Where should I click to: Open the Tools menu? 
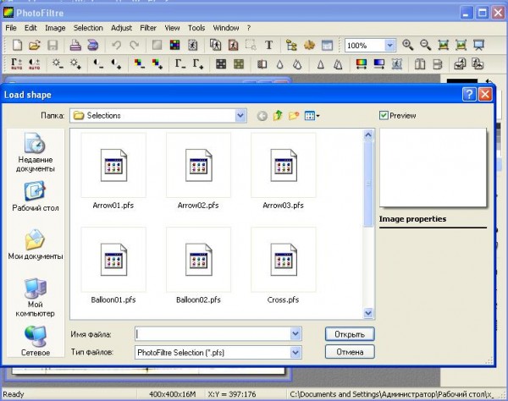click(x=196, y=28)
